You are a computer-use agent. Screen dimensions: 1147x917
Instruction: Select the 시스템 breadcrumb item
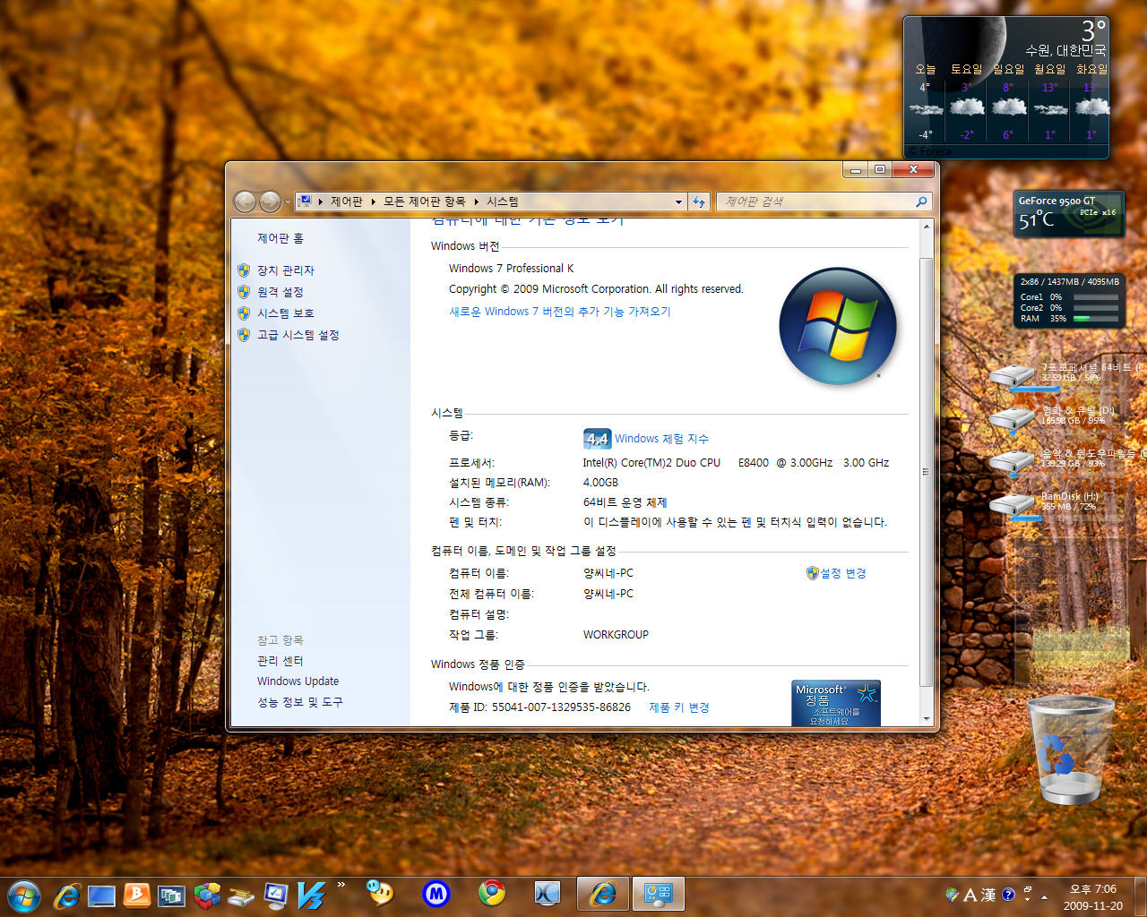click(x=503, y=202)
